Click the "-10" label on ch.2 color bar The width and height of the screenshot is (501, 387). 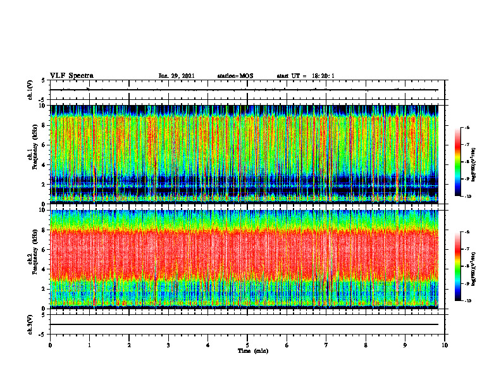click(467, 301)
